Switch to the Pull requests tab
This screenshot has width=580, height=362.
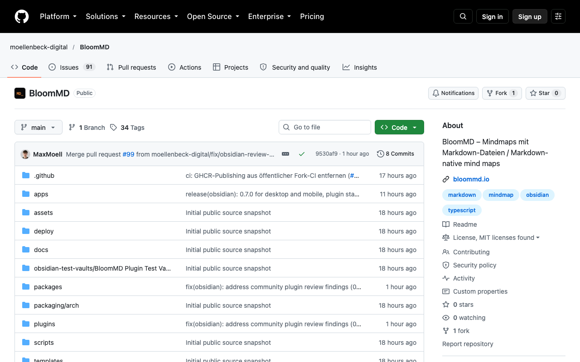pyautogui.click(x=131, y=67)
